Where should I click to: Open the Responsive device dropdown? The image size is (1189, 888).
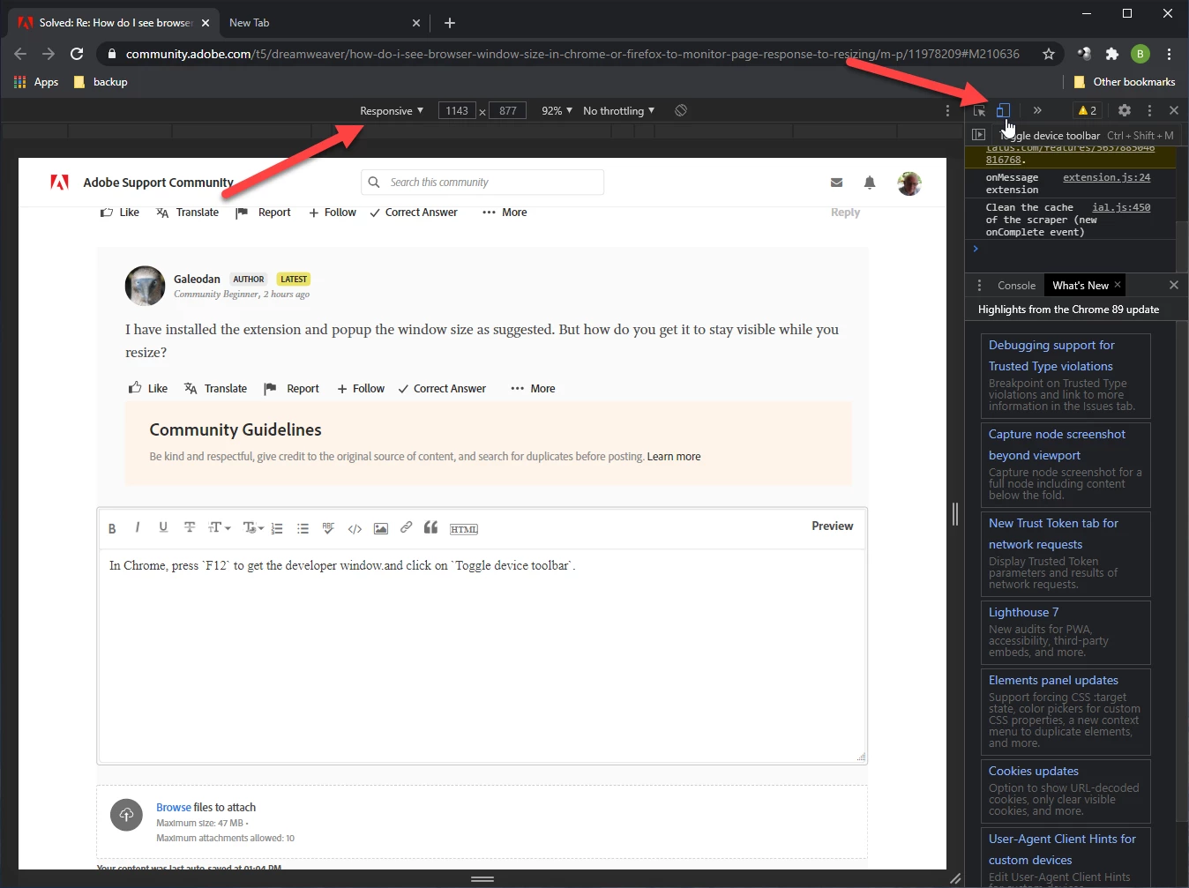click(392, 111)
